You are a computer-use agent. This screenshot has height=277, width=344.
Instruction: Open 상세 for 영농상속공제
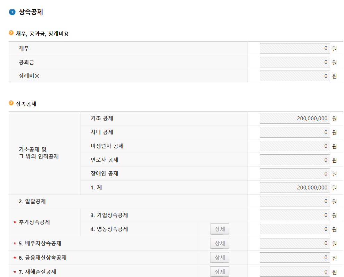(220, 229)
